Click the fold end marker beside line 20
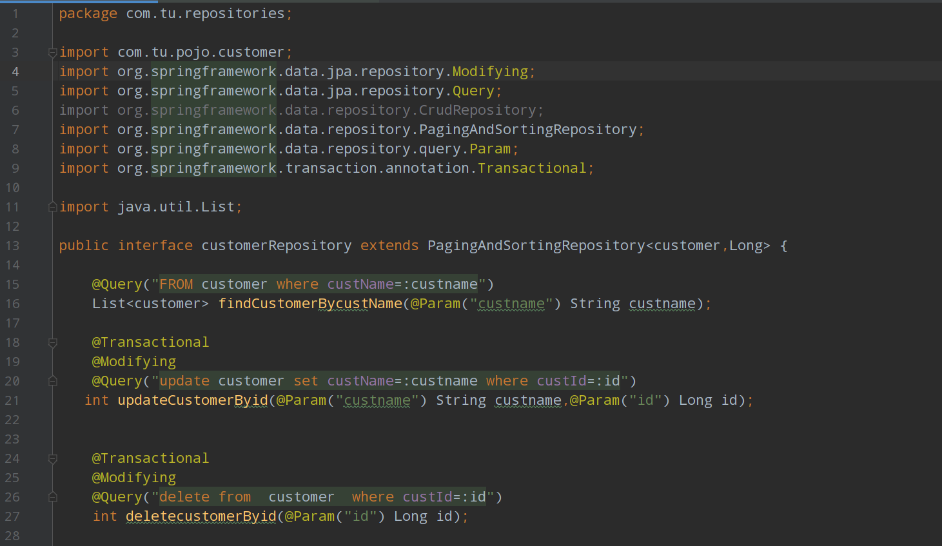Screen dimensions: 942x546 [53, 381]
